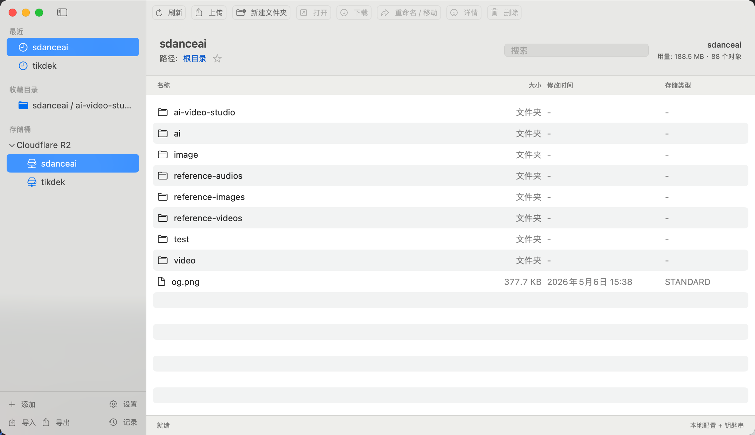Toggle the sidebar visibility icon
The image size is (755, 435).
pos(62,13)
